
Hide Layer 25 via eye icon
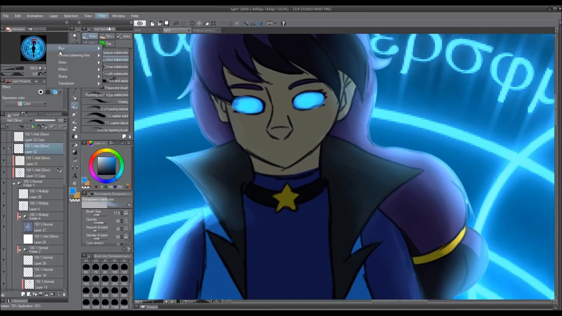(4, 194)
